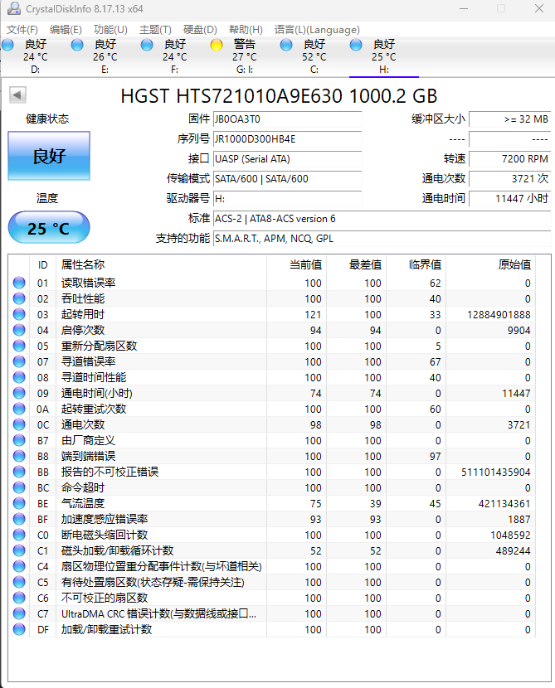Image resolution: width=555 pixels, height=688 pixels.
Task: Open the 功能(U) menu
Action: click(x=110, y=29)
